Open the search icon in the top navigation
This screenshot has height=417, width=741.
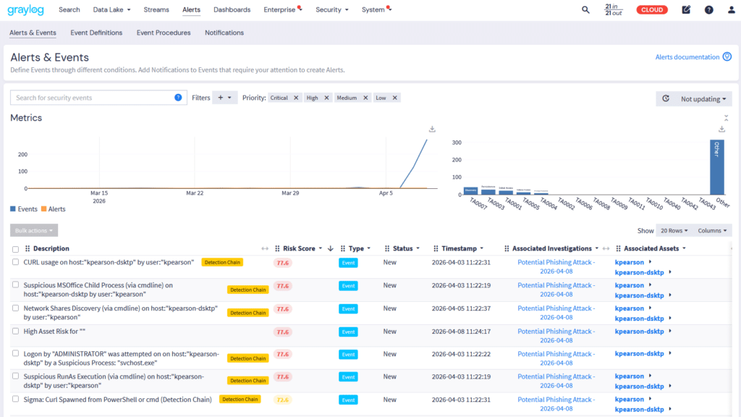coord(585,9)
